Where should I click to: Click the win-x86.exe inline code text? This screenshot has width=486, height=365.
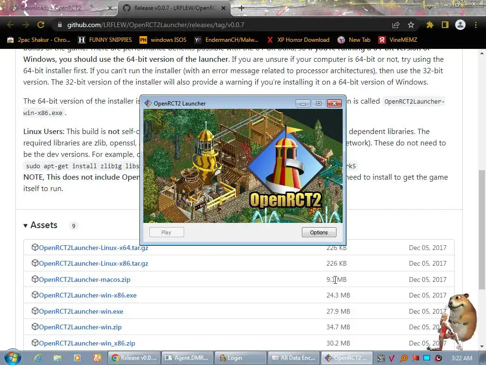(x=43, y=113)
